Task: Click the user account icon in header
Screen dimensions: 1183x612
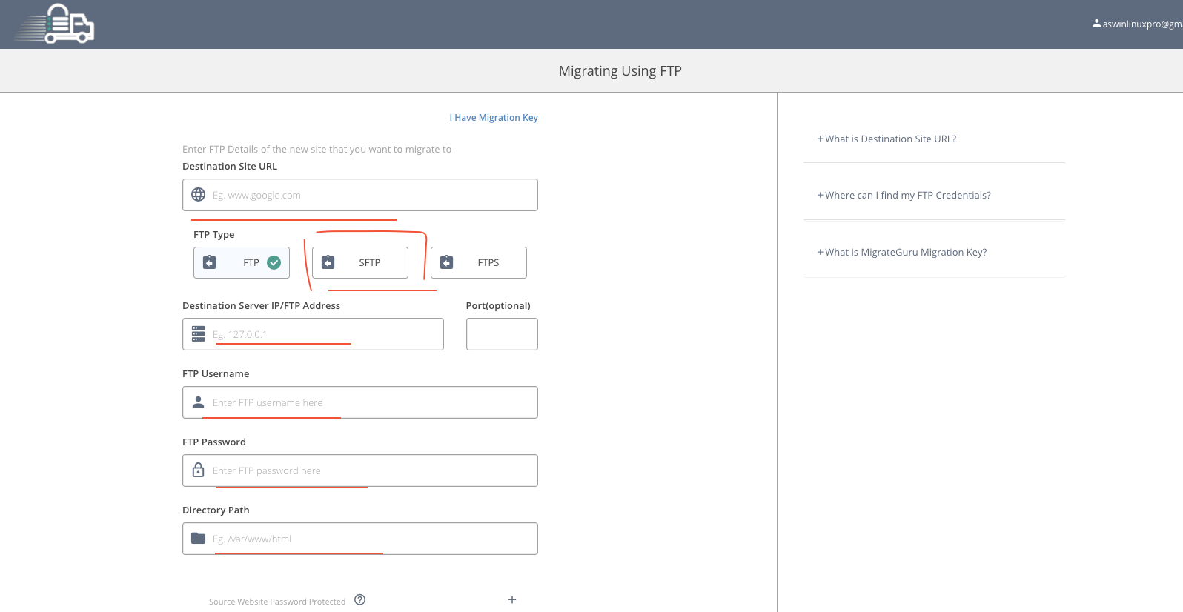Action: 1096,24
